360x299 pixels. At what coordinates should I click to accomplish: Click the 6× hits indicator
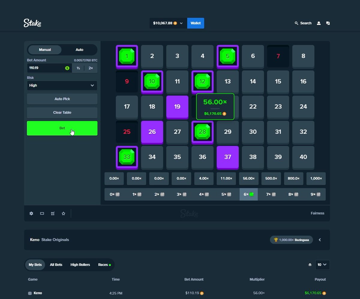click(x=249, y=194)
